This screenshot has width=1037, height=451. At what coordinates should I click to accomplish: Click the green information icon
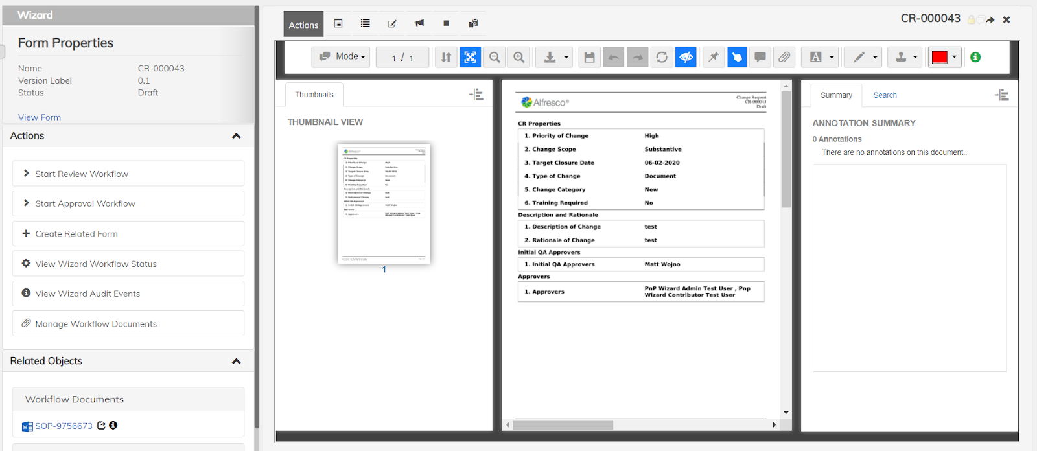[975, 57]
